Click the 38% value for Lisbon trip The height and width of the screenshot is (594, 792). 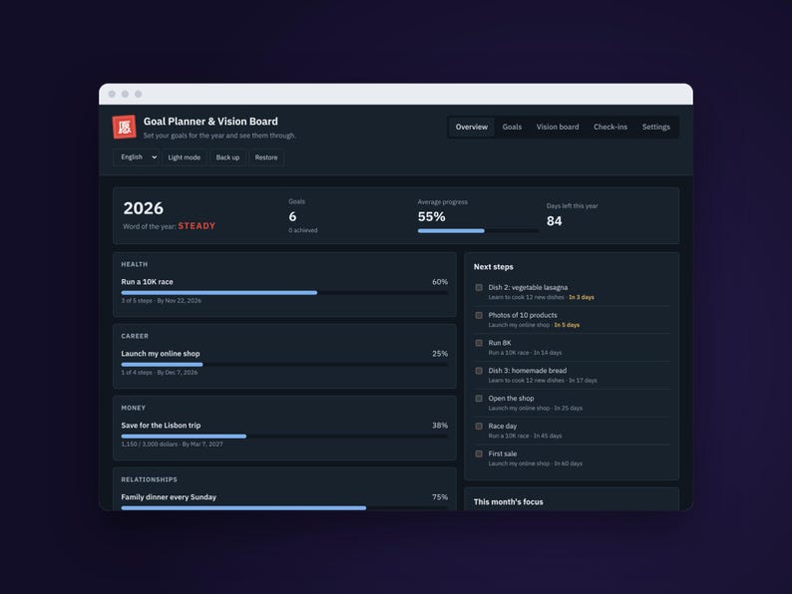tap(440, 426)
